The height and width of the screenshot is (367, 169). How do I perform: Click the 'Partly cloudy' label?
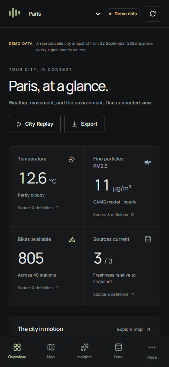coord(31,195)
